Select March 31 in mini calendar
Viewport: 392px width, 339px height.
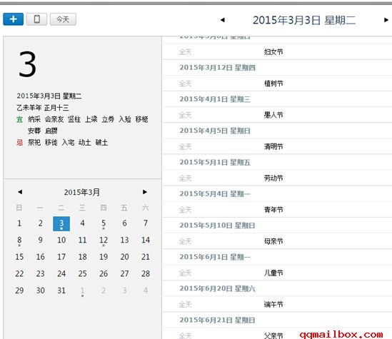point(61,290)
